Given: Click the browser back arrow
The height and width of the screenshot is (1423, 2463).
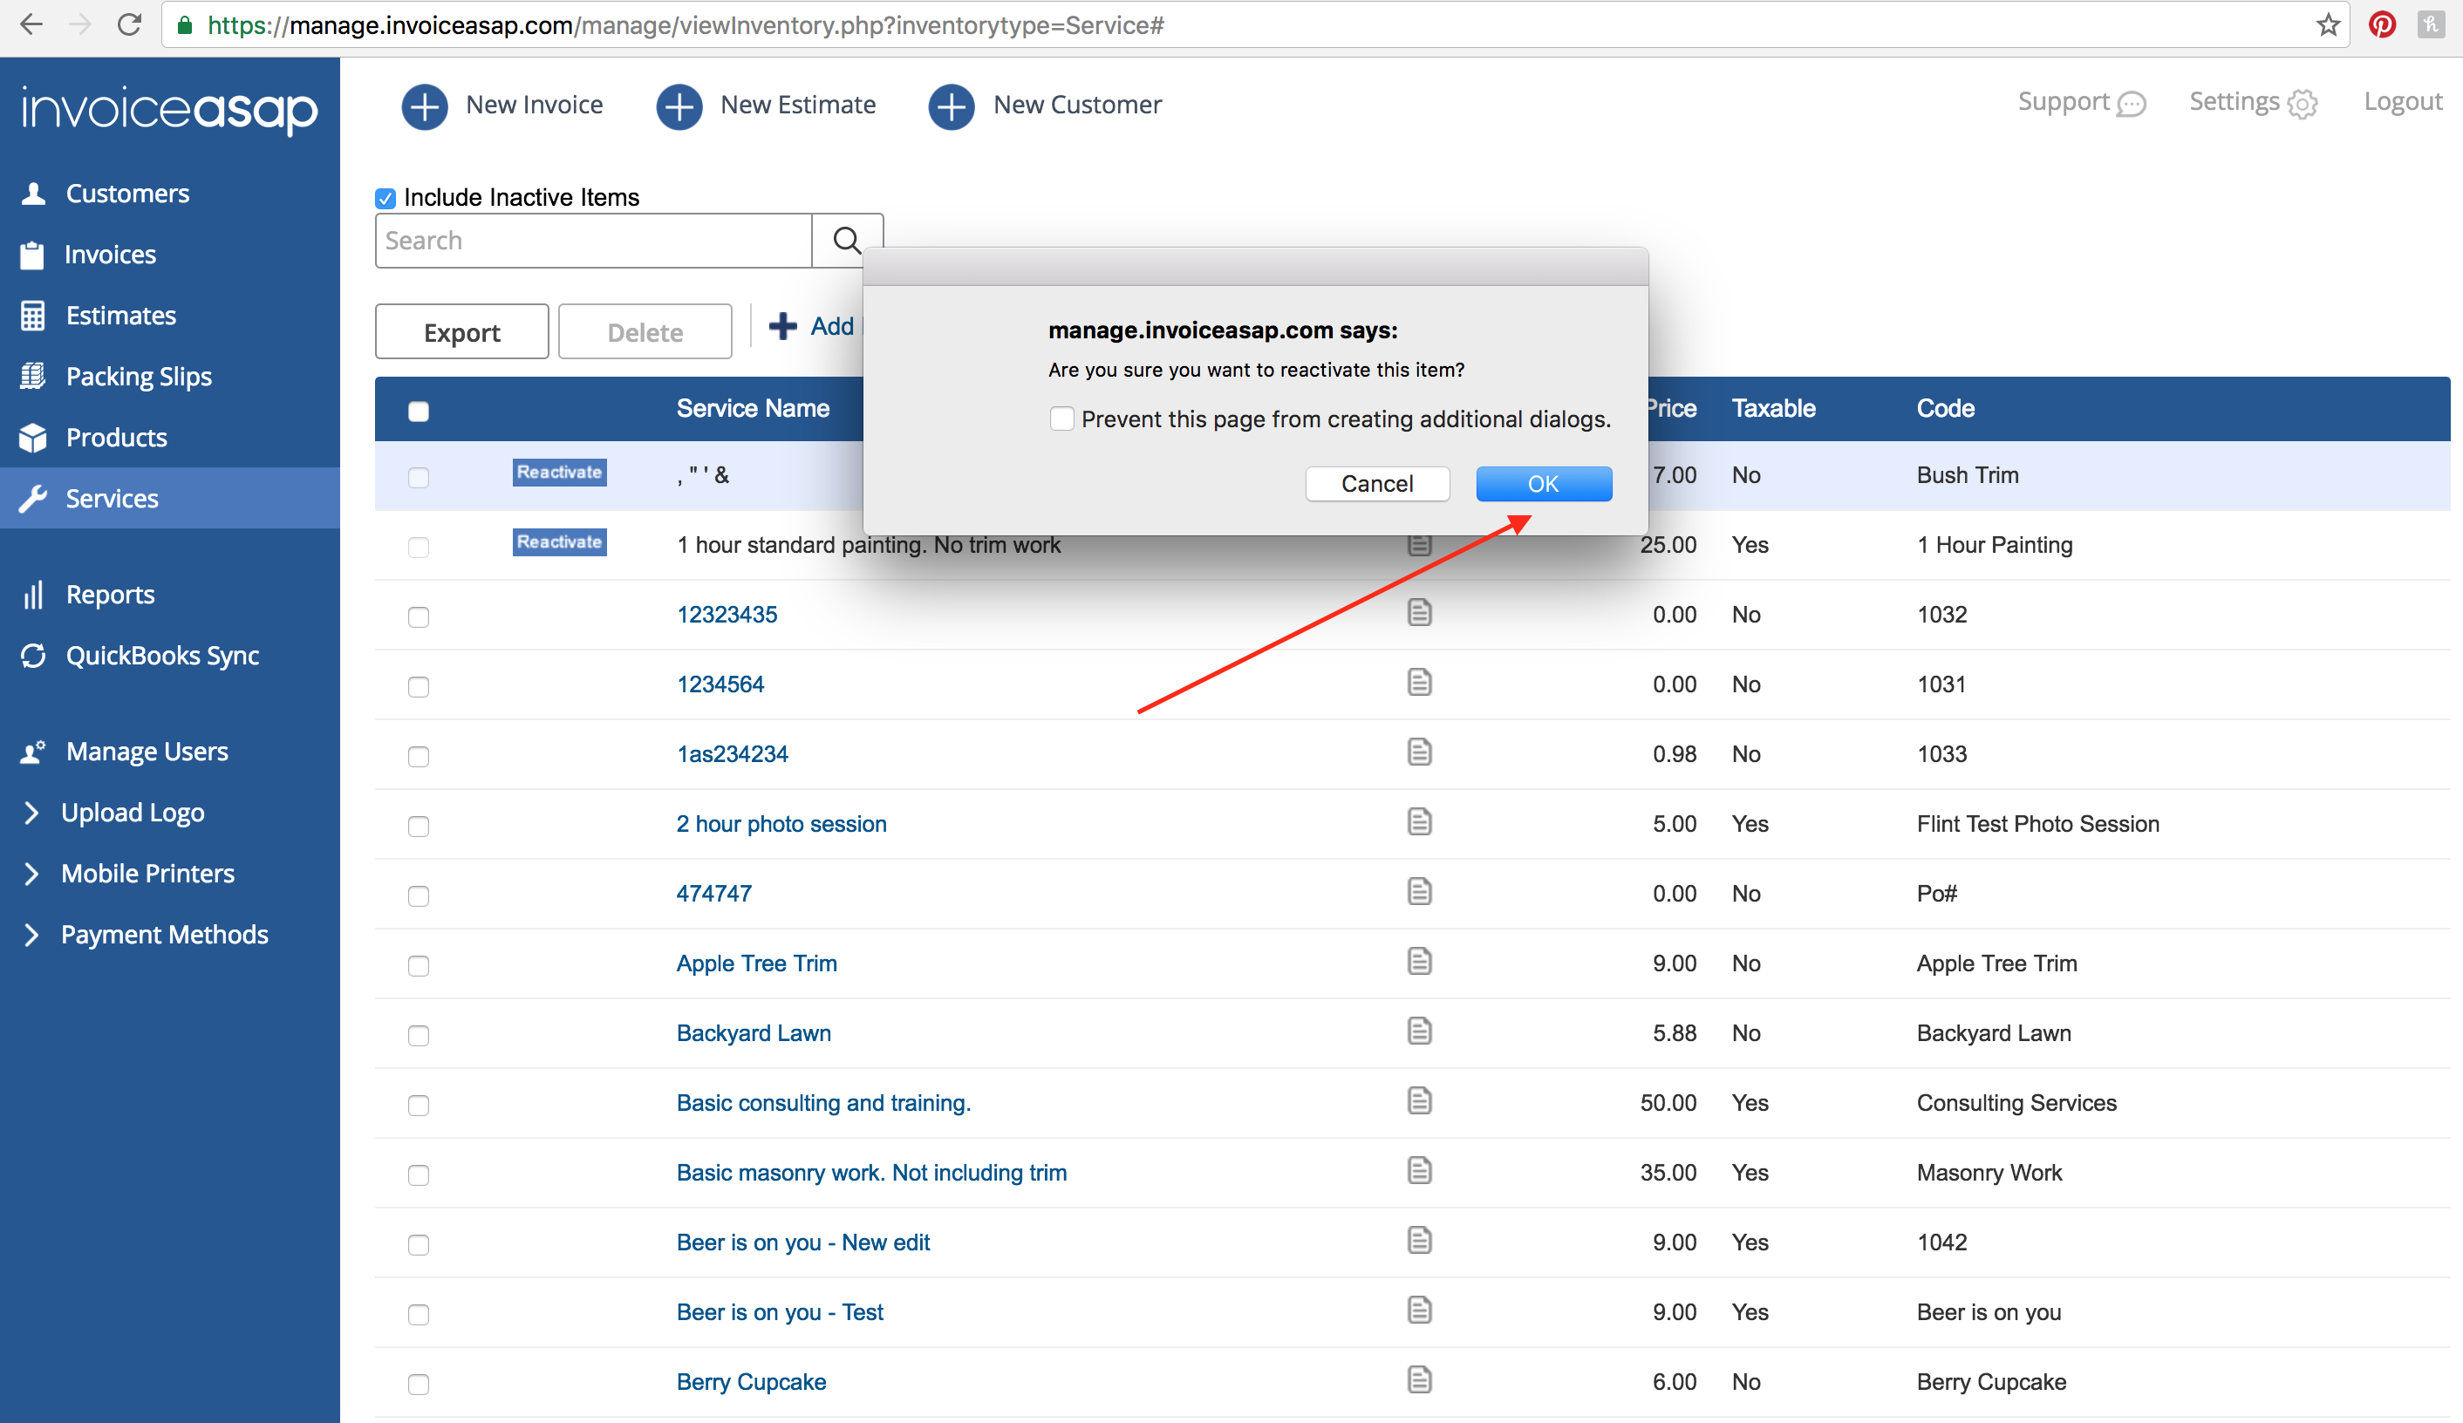Looking at the screenshot, I should 31,24.
